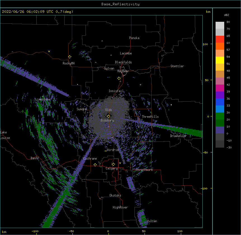This screenshot has width=241, height=235.
Task: Click the RockyMH label
Action: tap(68, 63)
